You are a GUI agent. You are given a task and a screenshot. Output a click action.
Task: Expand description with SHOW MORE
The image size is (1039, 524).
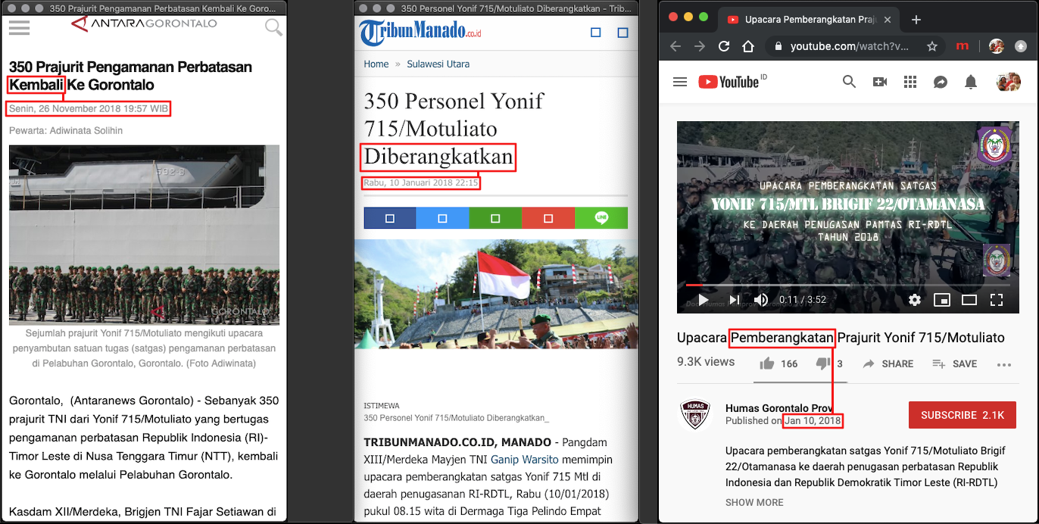point(754,502)
